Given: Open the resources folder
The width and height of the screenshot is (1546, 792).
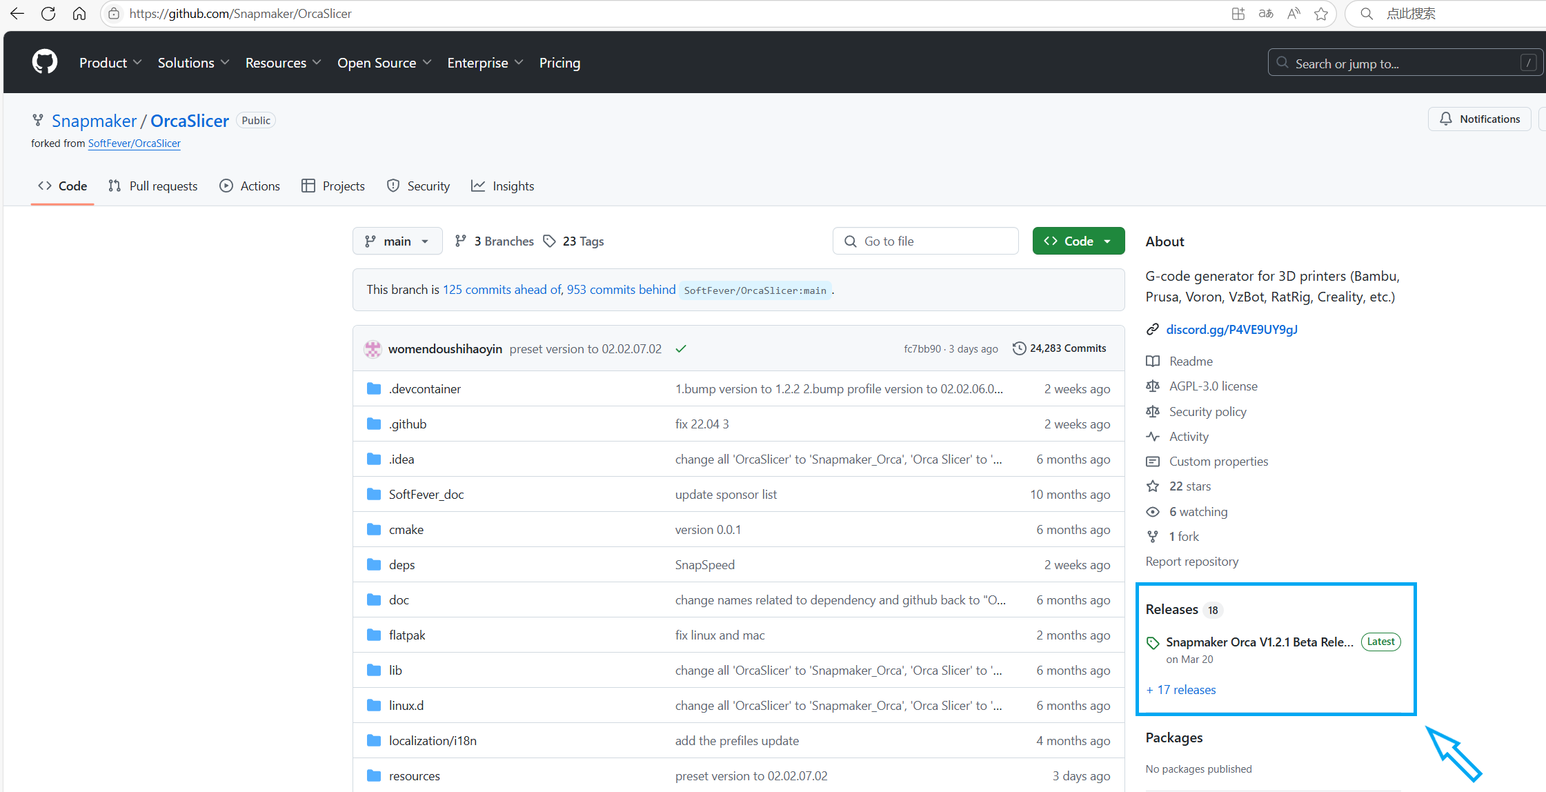Looking at the screenshot, I should [x=415, y=775].
